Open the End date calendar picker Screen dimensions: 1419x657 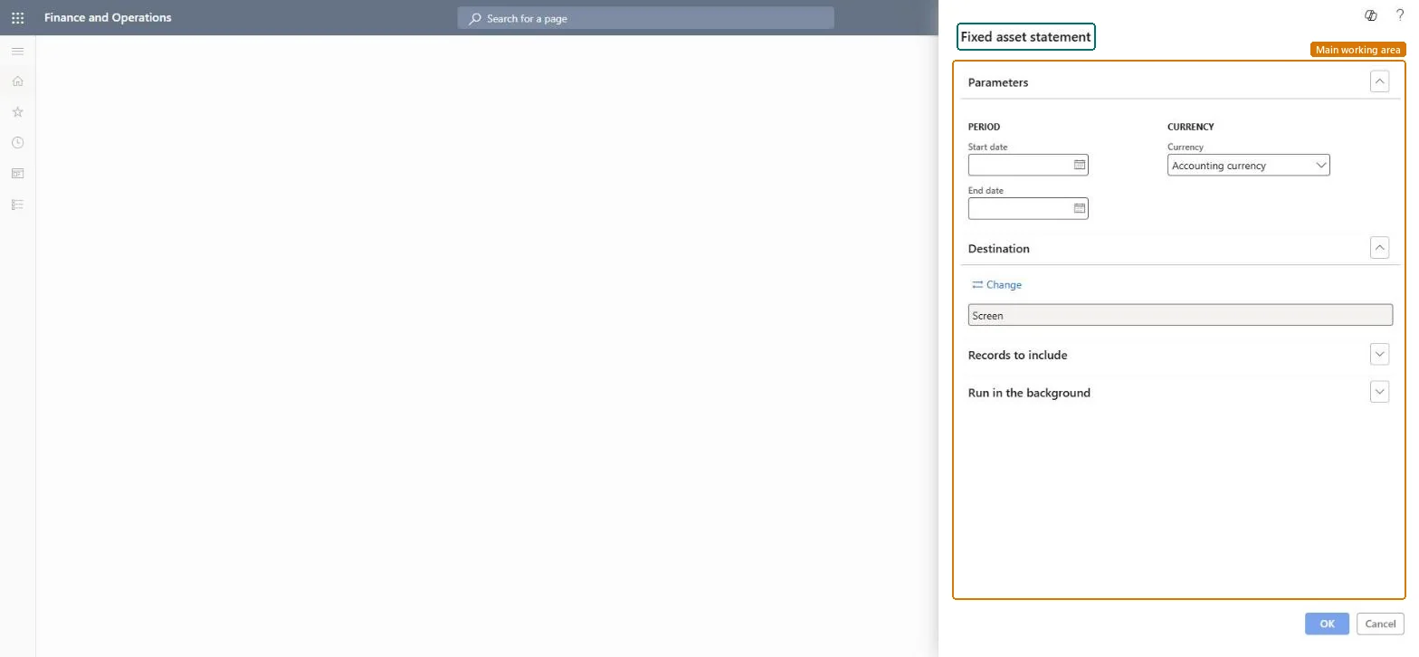pos(1079,208)
